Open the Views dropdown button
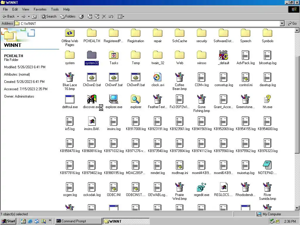 click(121, 16)
